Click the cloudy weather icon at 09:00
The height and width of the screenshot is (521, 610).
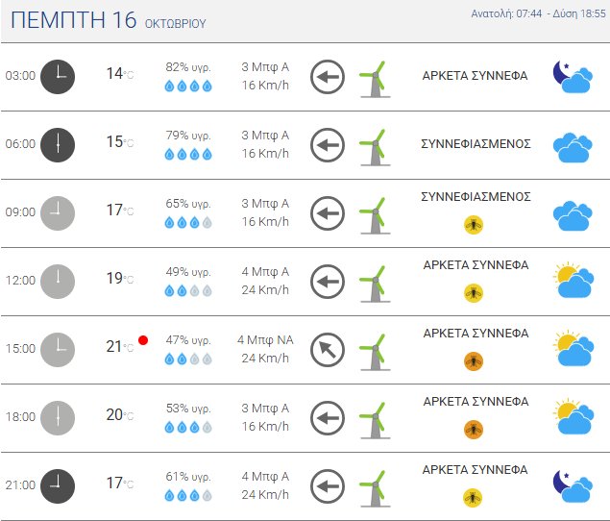coord(572,213)
